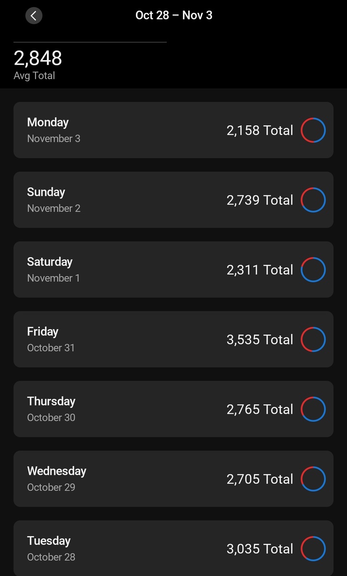
Task: Click Monday's calorie ring icon
Action: click(313, 130)
